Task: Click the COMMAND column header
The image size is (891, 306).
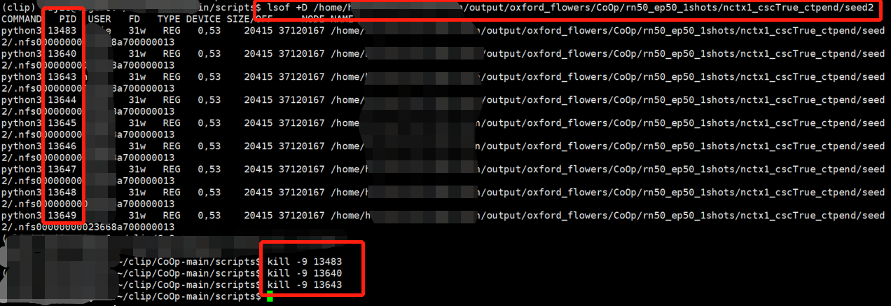Action: tap(21, 19)
